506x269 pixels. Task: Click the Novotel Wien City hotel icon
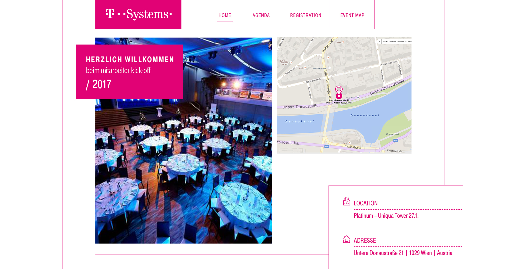coord(329,68)
